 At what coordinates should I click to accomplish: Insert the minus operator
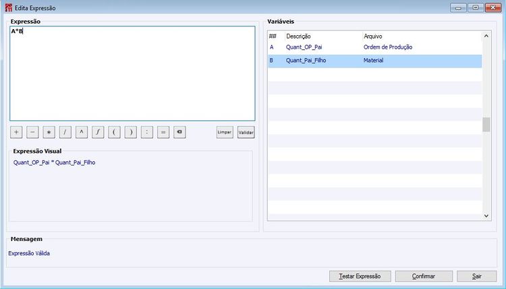click(32, 132)
